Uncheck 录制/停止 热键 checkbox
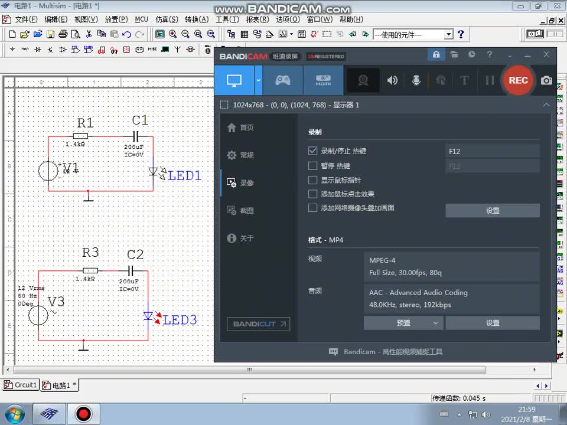567x425 pixels. tap(312, 151)
